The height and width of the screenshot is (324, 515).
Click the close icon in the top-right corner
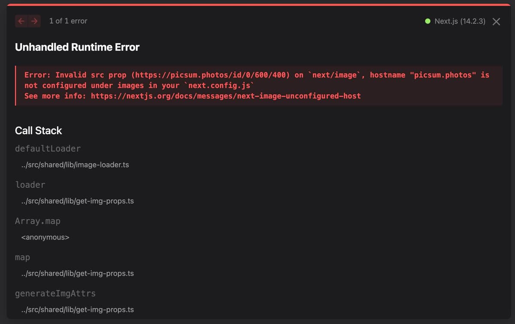496,21
